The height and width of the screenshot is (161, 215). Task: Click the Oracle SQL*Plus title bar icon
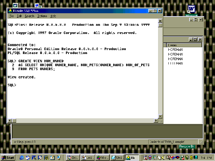pyautogui.click(x=10, y=11)
